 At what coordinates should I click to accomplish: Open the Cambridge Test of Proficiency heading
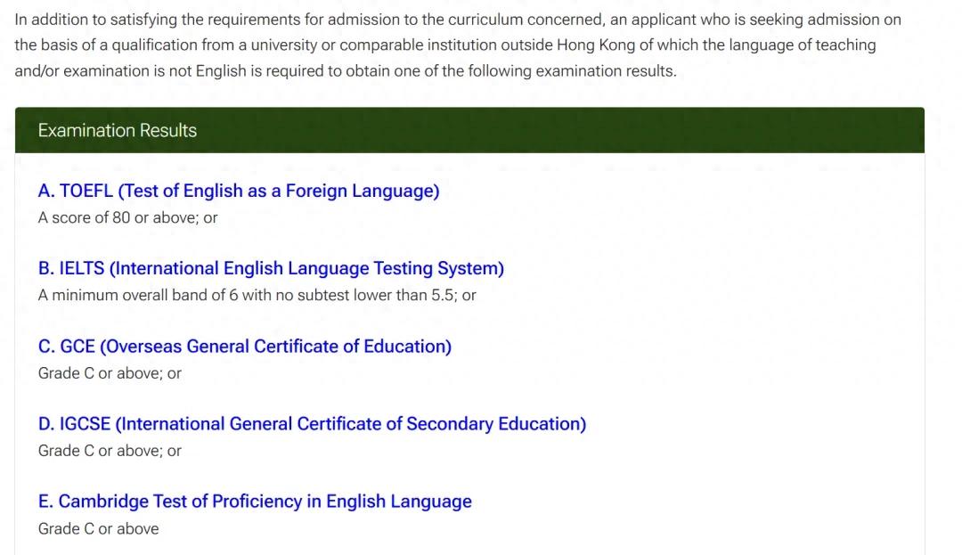(254, 502)
